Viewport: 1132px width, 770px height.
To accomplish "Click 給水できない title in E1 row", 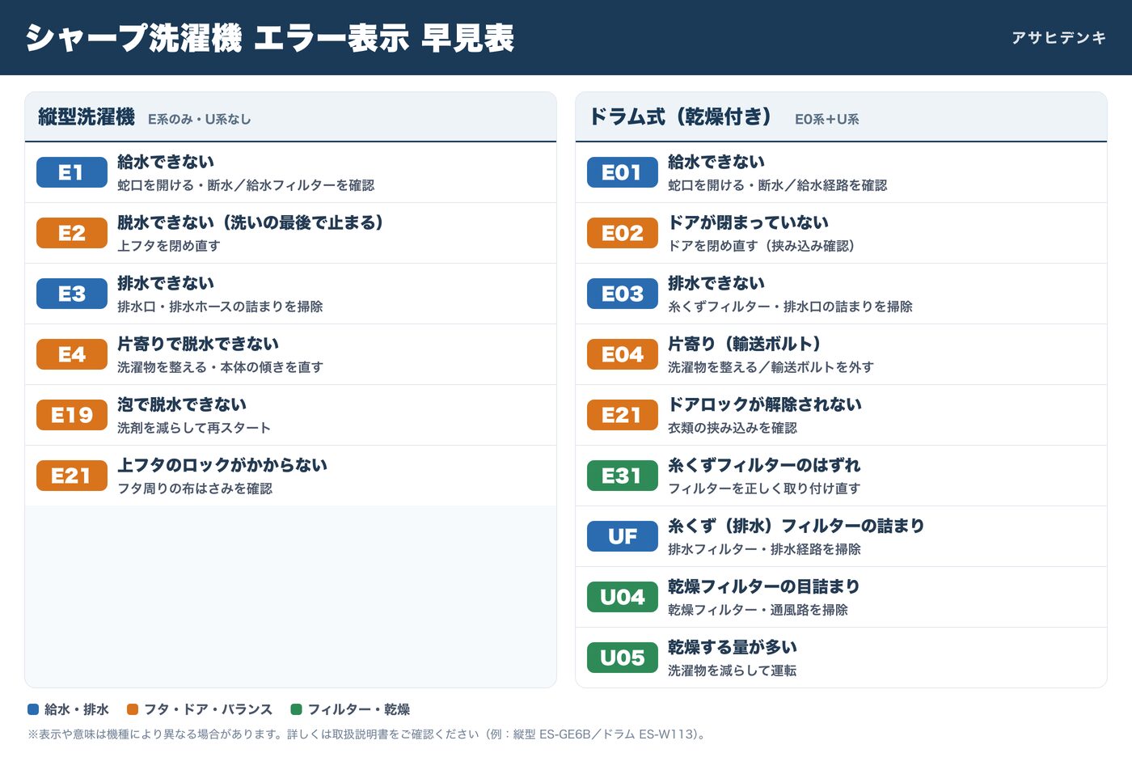I will click(x=166, y=162).
